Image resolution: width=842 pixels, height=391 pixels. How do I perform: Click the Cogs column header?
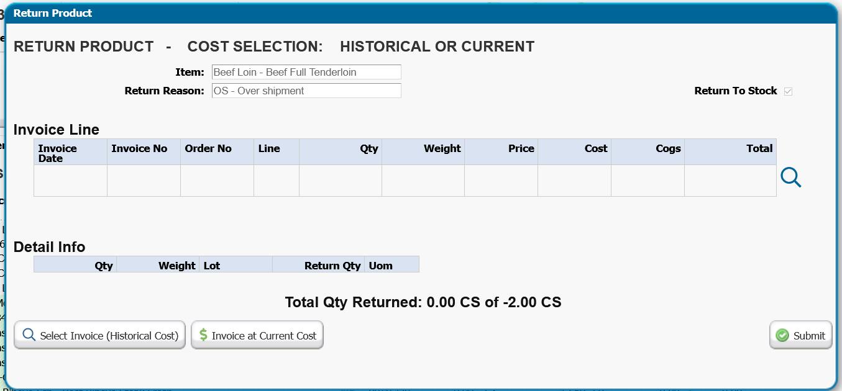(668, 148)
